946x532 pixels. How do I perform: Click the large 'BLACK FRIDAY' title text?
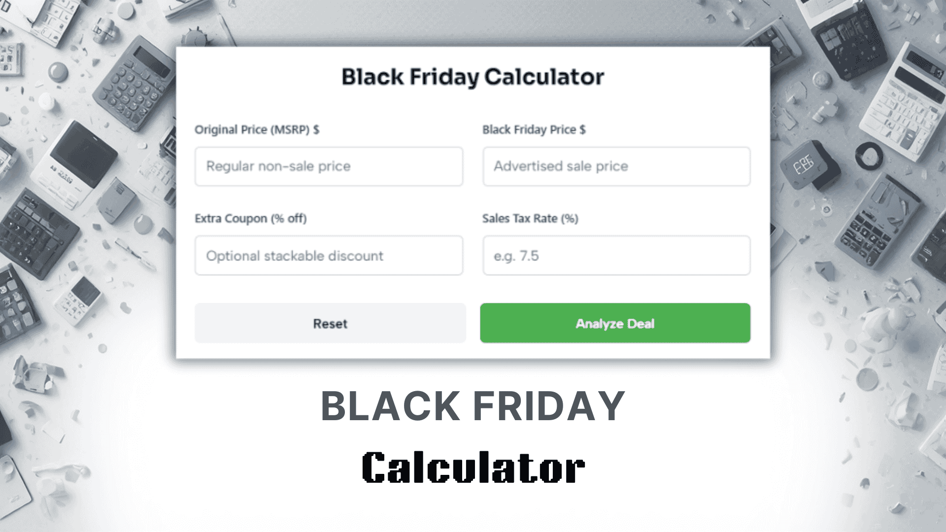[x=473, y=405]
